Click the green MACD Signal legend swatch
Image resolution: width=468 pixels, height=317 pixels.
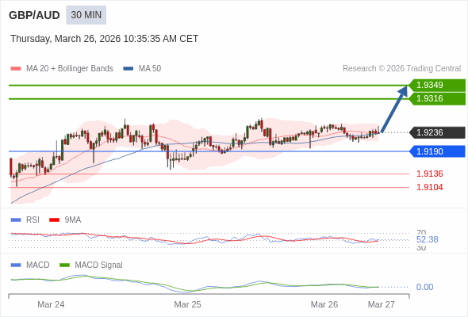click(64, 265)
